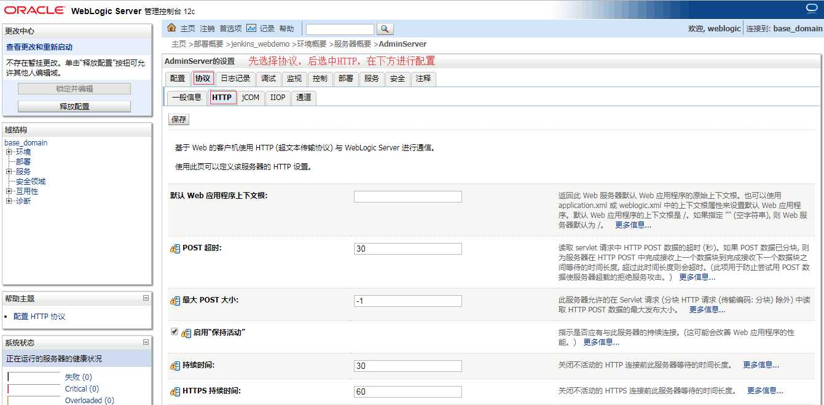The width and height of the screenshot is (824, 405).
Task: Open 更多信息 link for 启用"保持活动"
Action: tap(602, 342)
